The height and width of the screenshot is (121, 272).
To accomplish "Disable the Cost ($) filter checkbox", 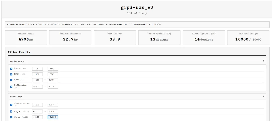I will tap(11, 80).
